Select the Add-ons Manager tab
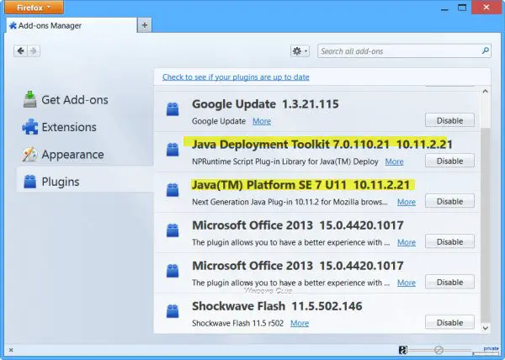 72,25
